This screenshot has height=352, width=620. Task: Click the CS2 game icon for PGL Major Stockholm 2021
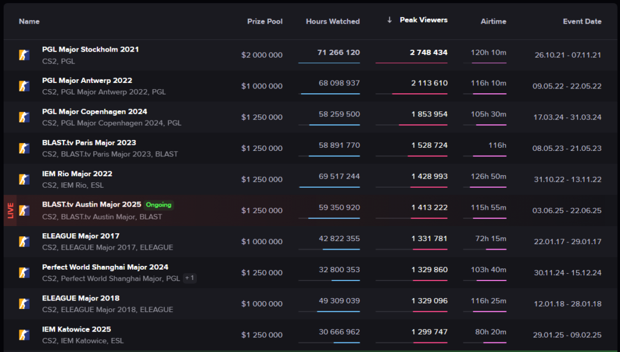click(x=24, y=55)
